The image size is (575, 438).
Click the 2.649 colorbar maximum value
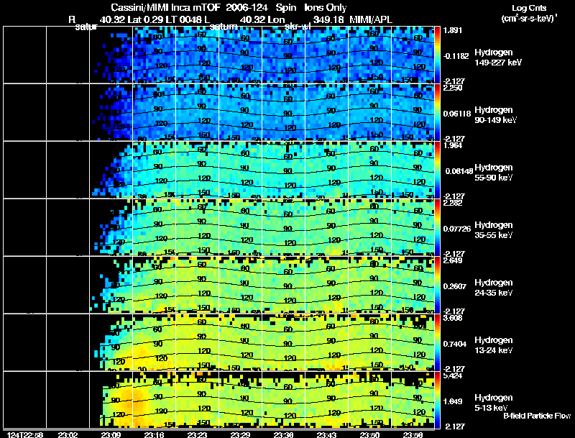(453, 260)
